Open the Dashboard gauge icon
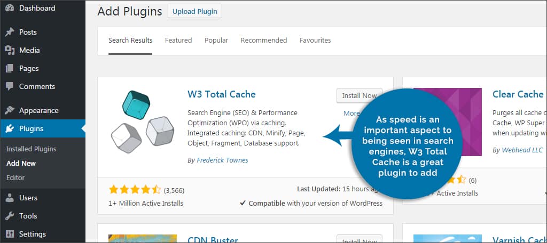 tap(10, 8)
